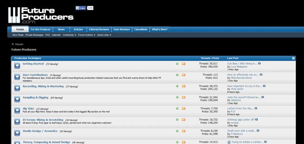The height and width of the screenshot is (144, 304).
Task: Go to last post icon after Sub Bass thread
Action: point(260,63)
